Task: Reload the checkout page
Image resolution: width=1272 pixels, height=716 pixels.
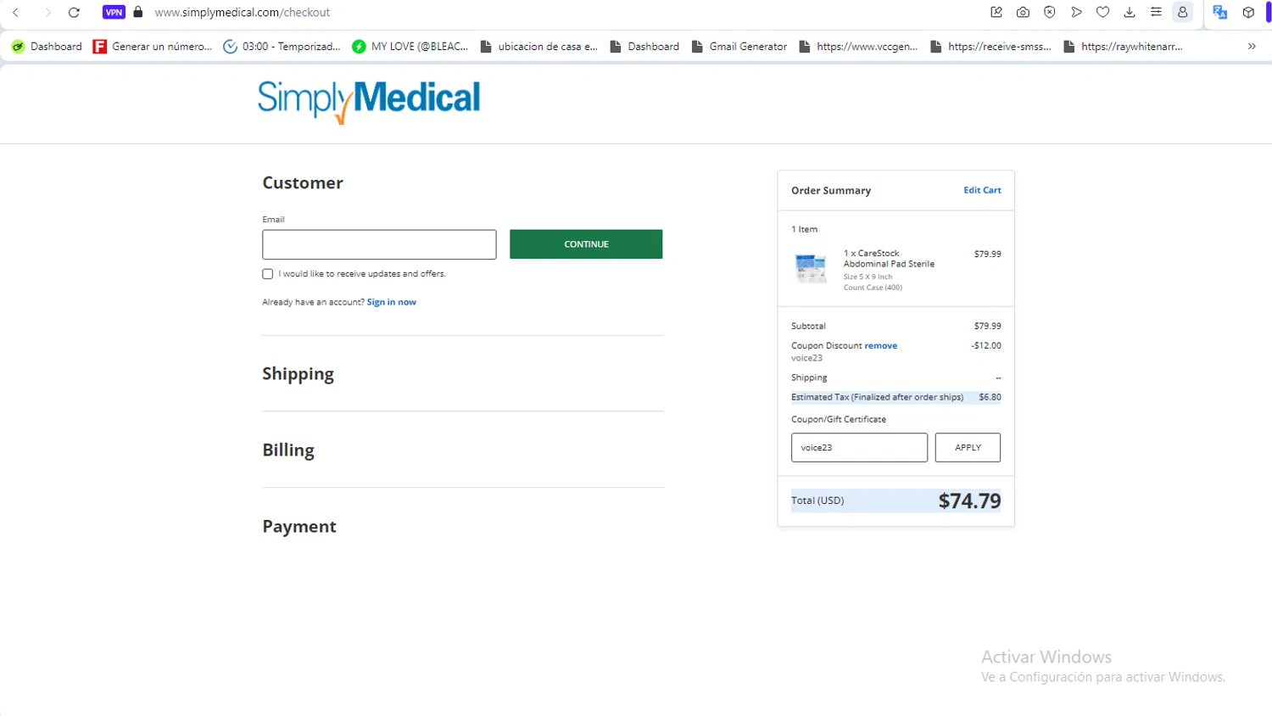Action: coord(75,13)
